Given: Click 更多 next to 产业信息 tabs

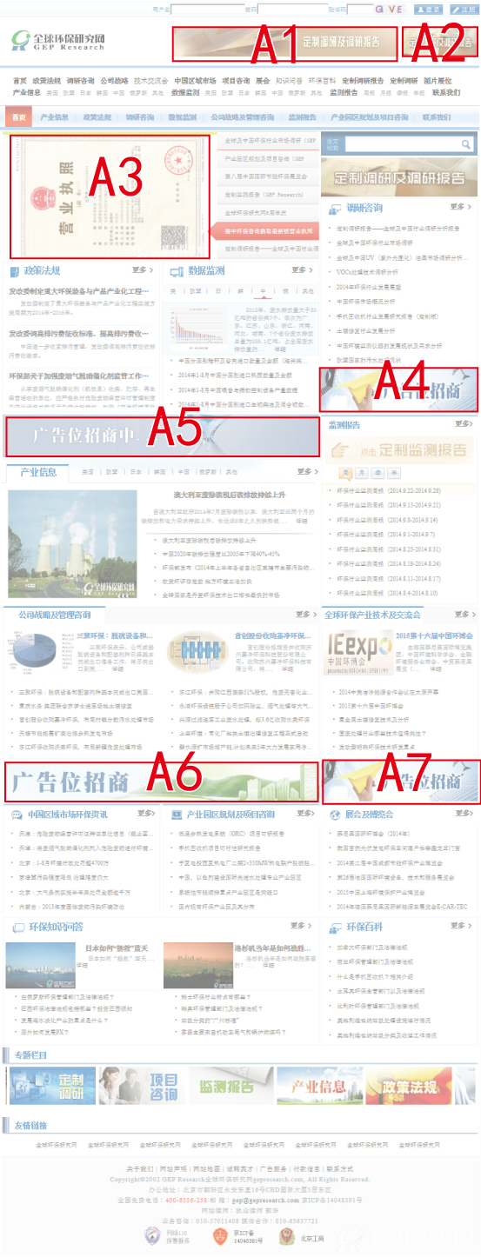Looking at the screenshot, I should [x=305, y=472].
